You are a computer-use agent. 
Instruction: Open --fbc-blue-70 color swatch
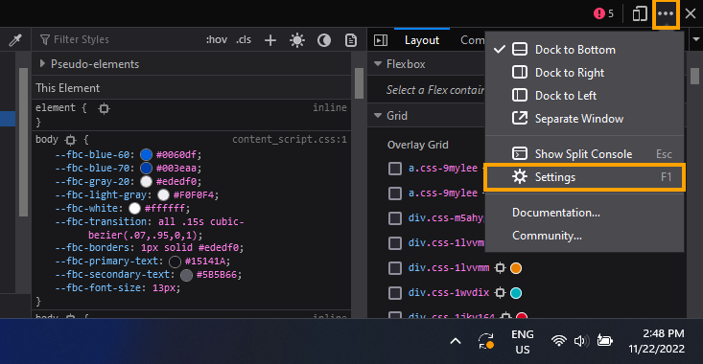click(x=146, y=168)
